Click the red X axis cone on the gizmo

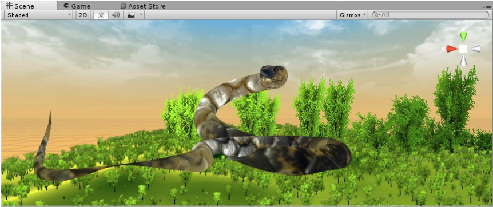point(452,49)
